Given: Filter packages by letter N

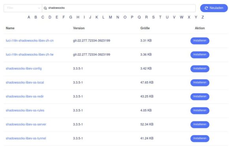Looking at the screenshot, I should (118, 17).
